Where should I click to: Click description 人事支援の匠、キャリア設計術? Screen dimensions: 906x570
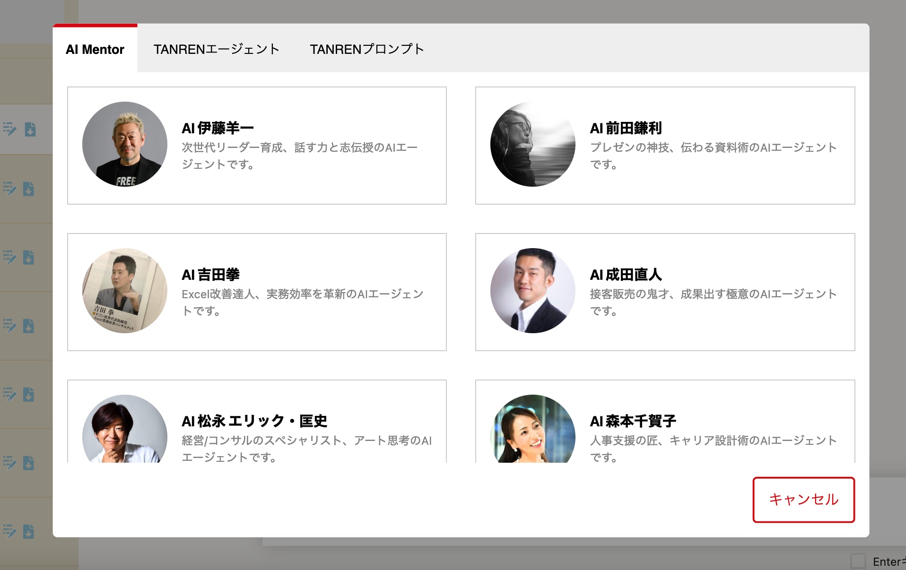[714, 449]
